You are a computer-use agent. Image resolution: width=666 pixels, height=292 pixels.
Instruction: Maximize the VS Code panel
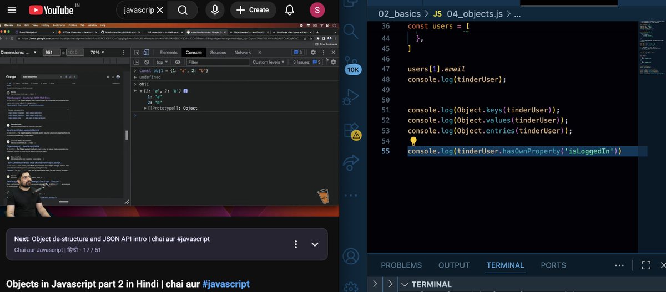click(x=646, y=265)
